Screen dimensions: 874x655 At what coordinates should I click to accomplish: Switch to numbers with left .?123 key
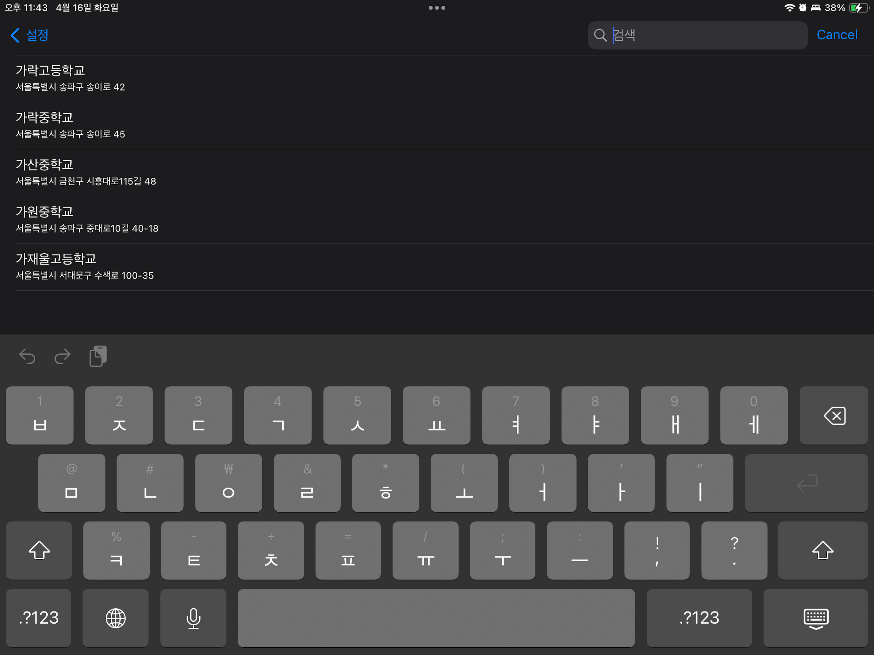click(39, 618)
